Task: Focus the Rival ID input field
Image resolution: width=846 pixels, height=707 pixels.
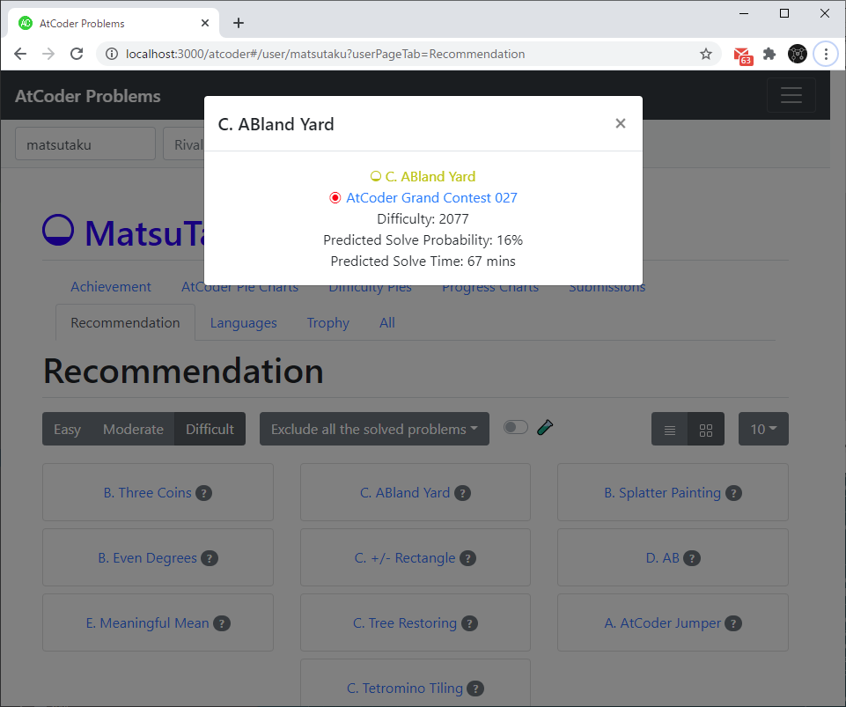Action: (x=184, y=144)
